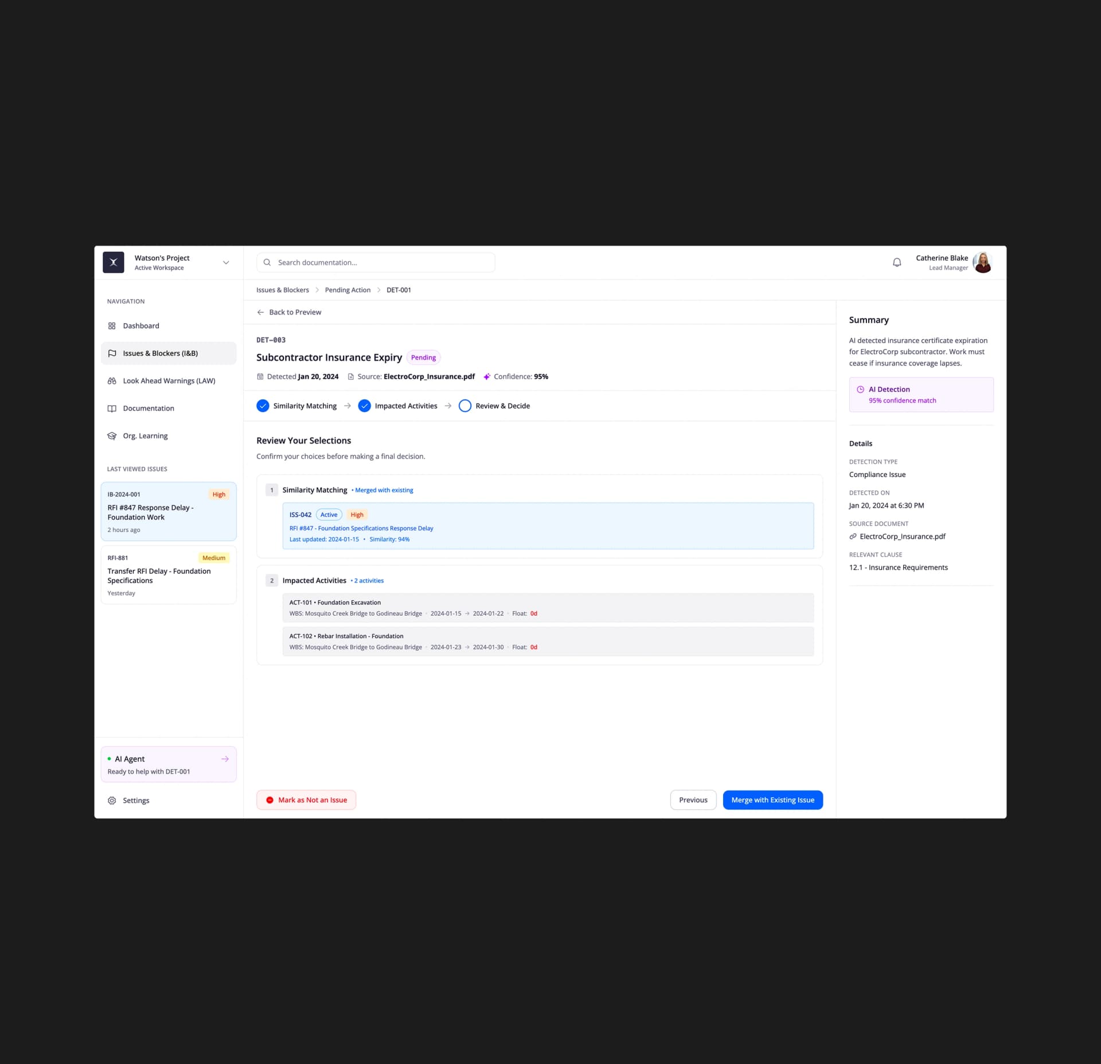Click the Detected date calendar icon
Screen dimensions: 1101x1064
click(x=260, y=376)
